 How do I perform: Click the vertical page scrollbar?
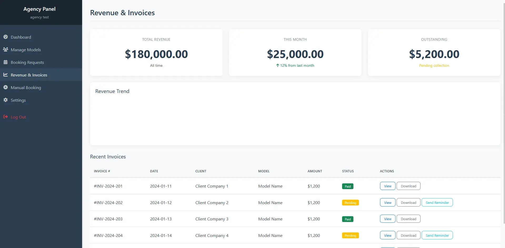[x=504, y=105]
